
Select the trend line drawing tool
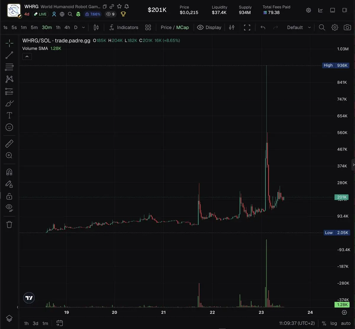point(9,55)
